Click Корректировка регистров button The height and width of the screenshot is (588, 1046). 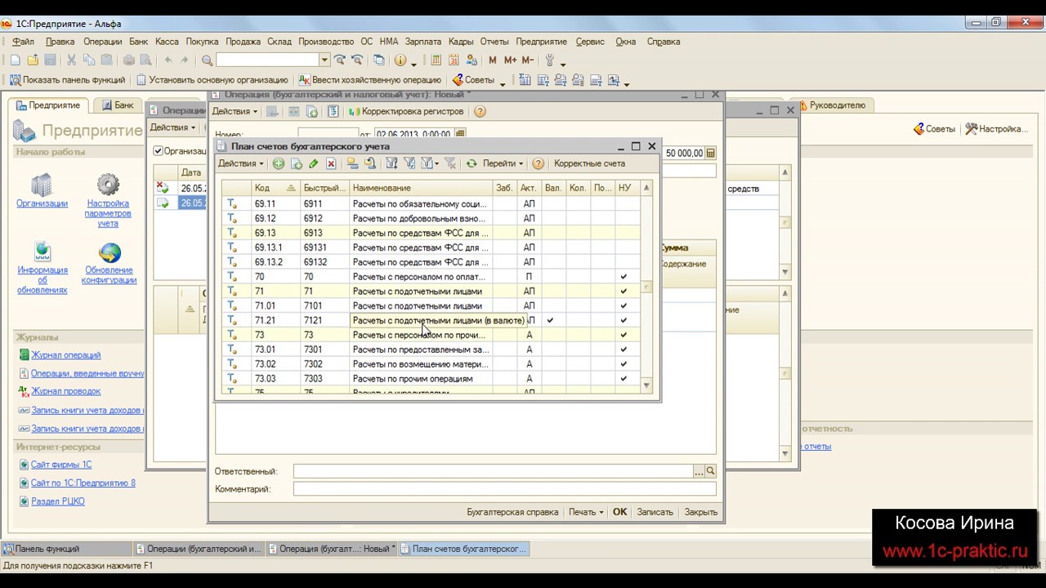tap(406, 112)
